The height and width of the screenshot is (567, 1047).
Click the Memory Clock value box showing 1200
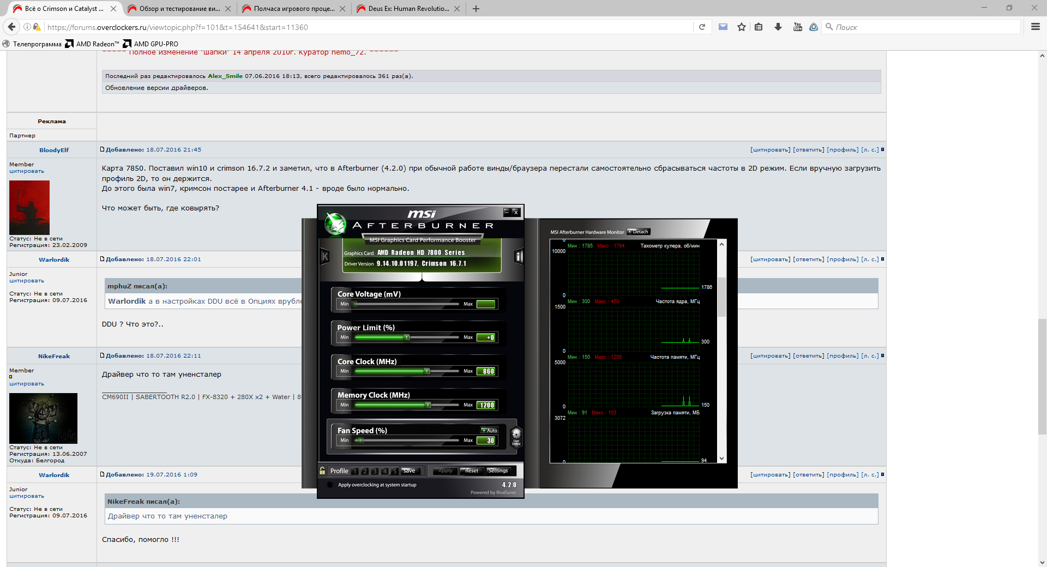click(486, 405)
